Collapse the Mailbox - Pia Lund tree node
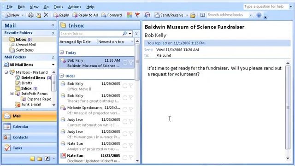The height and width of the screenshot is (166, 295). (6, 72)
